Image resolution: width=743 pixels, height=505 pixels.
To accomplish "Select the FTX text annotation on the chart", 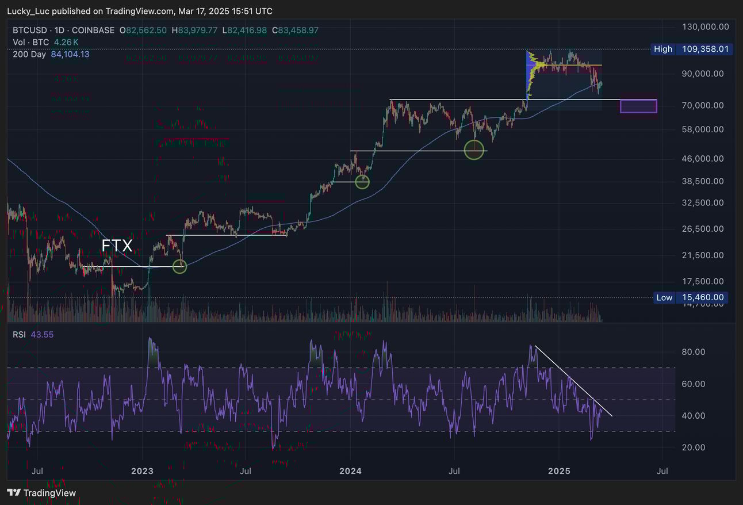I will click(x=117, y=246).
